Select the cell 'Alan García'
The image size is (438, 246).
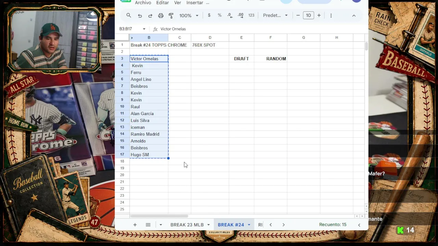[x=149, y=113]
